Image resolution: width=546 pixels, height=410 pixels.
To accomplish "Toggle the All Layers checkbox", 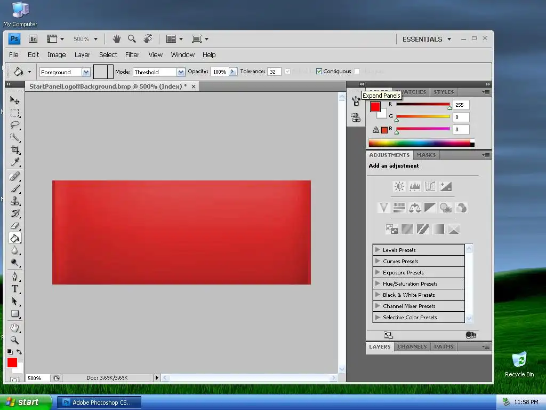I will (357, 72).
